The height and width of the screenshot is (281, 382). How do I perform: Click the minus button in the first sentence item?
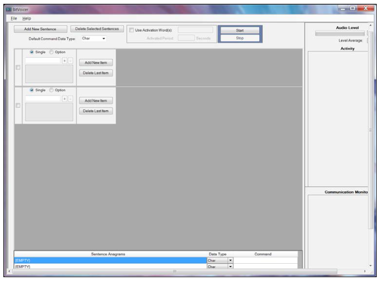point(70,61)
